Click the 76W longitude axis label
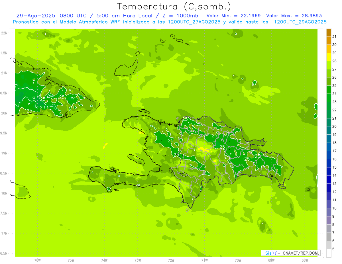The height and width of the screenshot is (264, 342). [x=37, y=260]
